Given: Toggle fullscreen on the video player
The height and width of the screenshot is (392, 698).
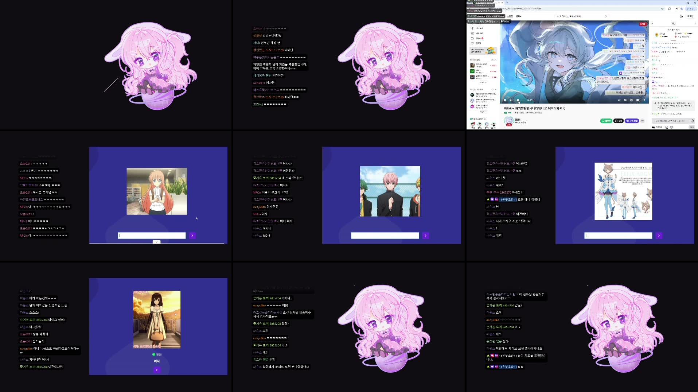Looking at the screenshot, I should coord(644,100).
